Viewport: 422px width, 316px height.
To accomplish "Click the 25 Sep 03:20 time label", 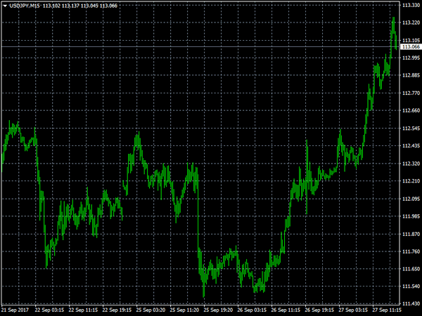I will 151,310.
